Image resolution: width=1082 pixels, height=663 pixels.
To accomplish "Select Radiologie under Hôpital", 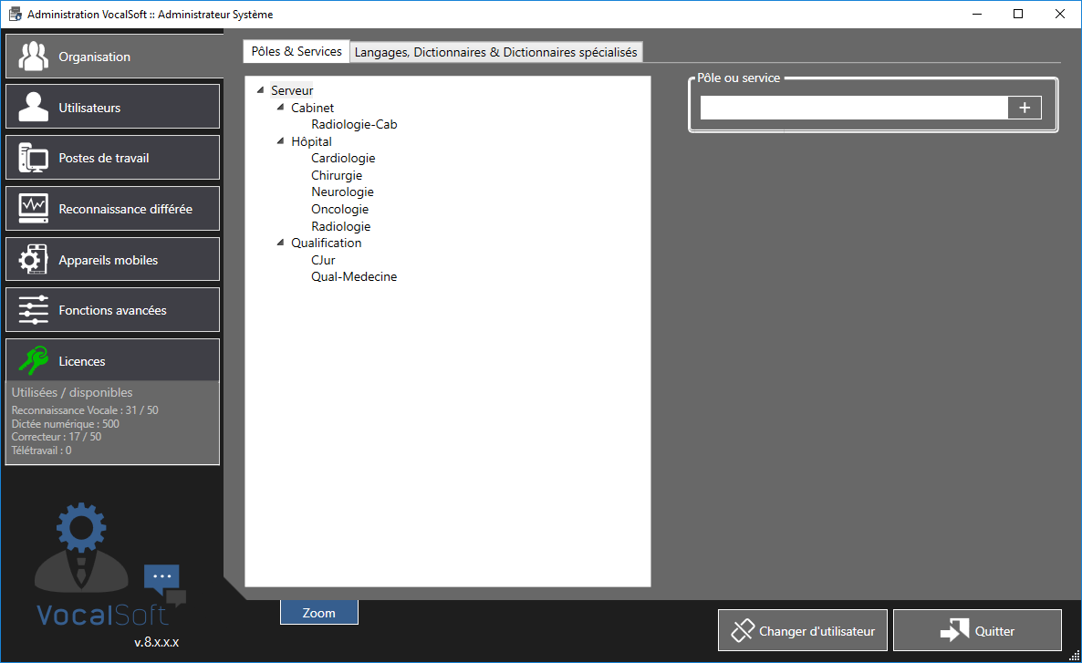I will [341, 226].
